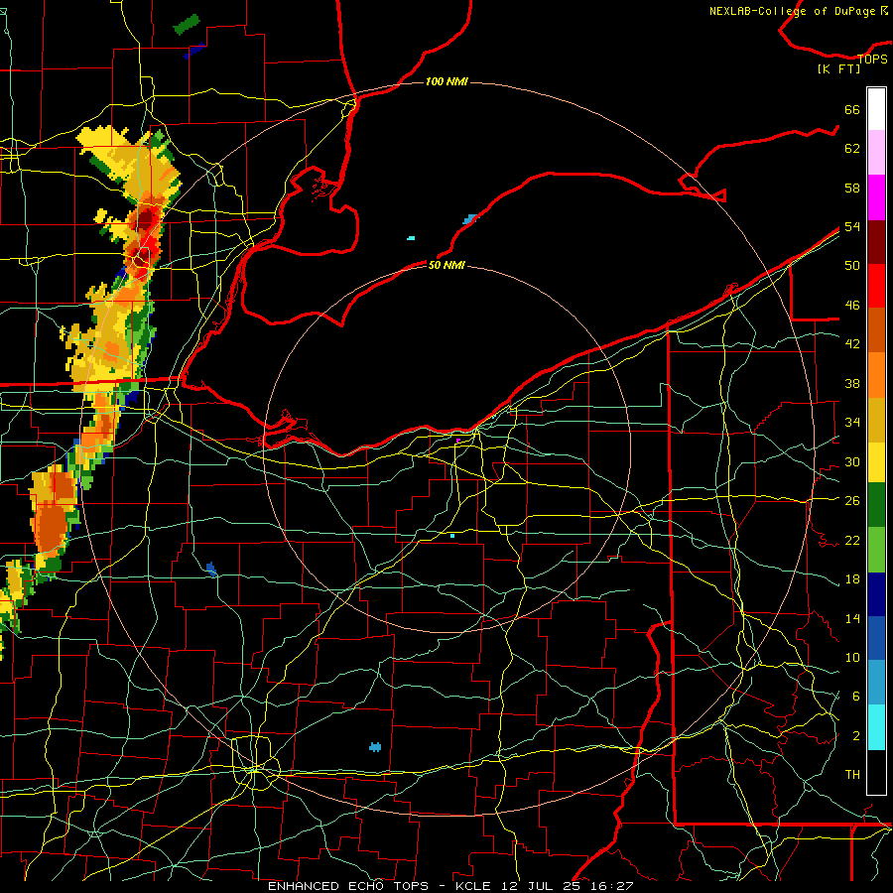The width and height of the screenshot is (893, 893).
Task: Click the large dark orange storm cell in the west
Action: pos(52,527)
